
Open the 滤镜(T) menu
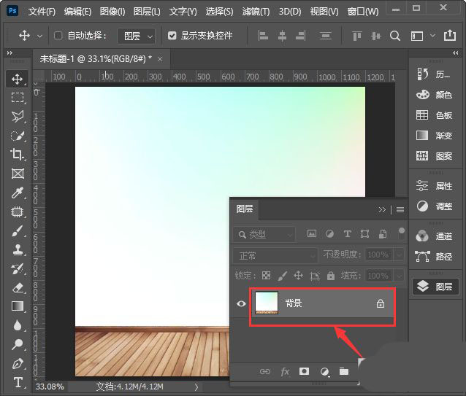pyautogui.click(x=256, y=12)
